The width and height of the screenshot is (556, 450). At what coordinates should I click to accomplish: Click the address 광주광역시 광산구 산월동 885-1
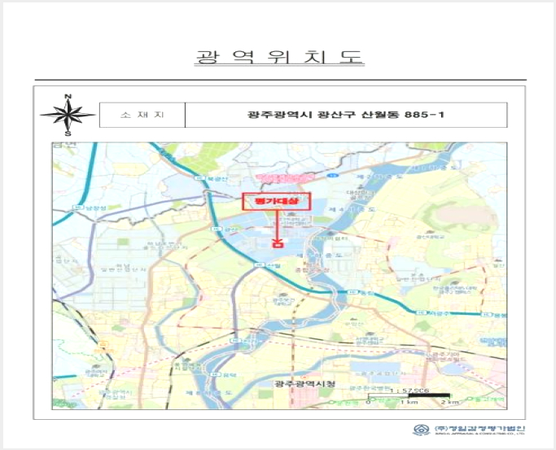[346, 115]
